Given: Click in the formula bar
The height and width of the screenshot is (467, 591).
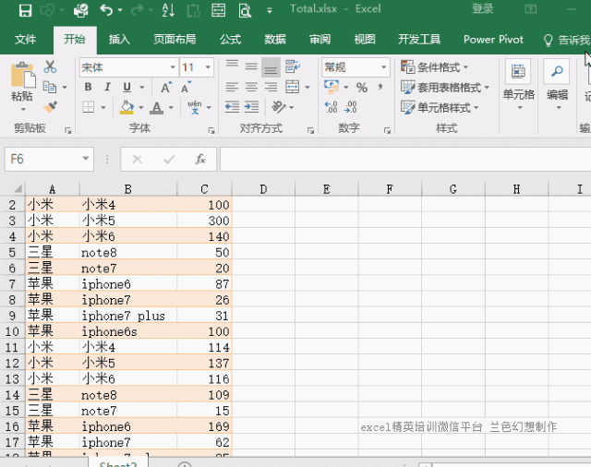Looking at the screenshot, I should tap(405, 160).
